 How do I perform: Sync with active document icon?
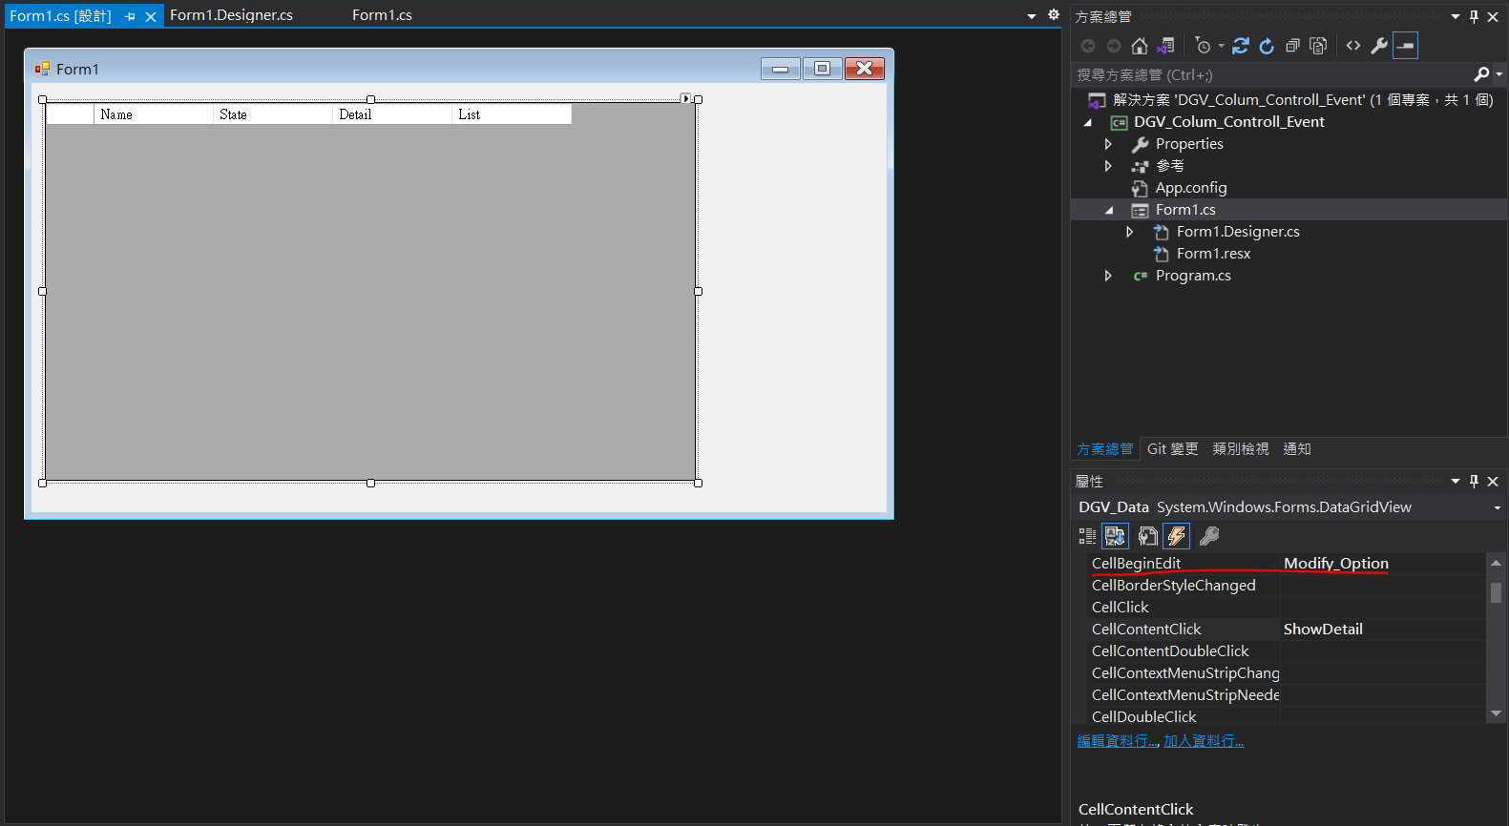pyautogui.click(x=1241, y=46)
